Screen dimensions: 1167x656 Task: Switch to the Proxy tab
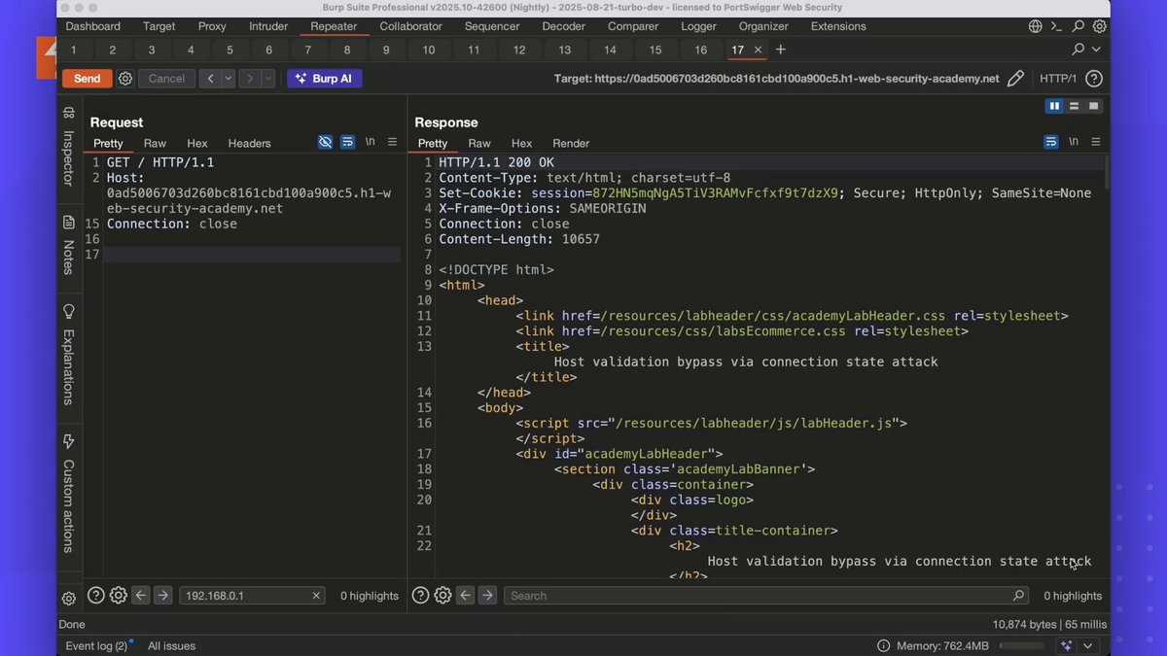[x=212, y=26]
